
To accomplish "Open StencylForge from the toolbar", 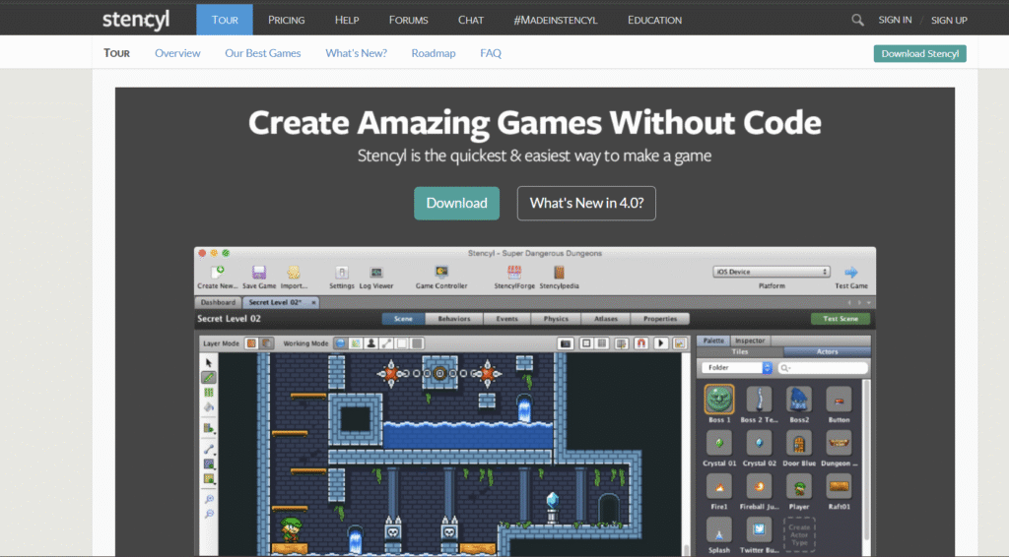I will click(513, 273).
